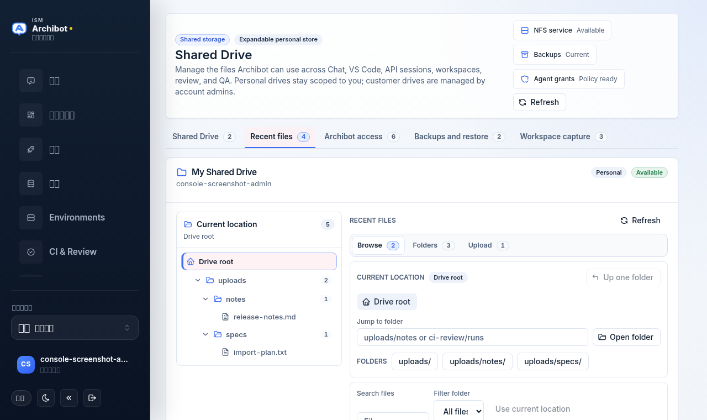
Task: Click Use current location button
Action: click(532, 409)
